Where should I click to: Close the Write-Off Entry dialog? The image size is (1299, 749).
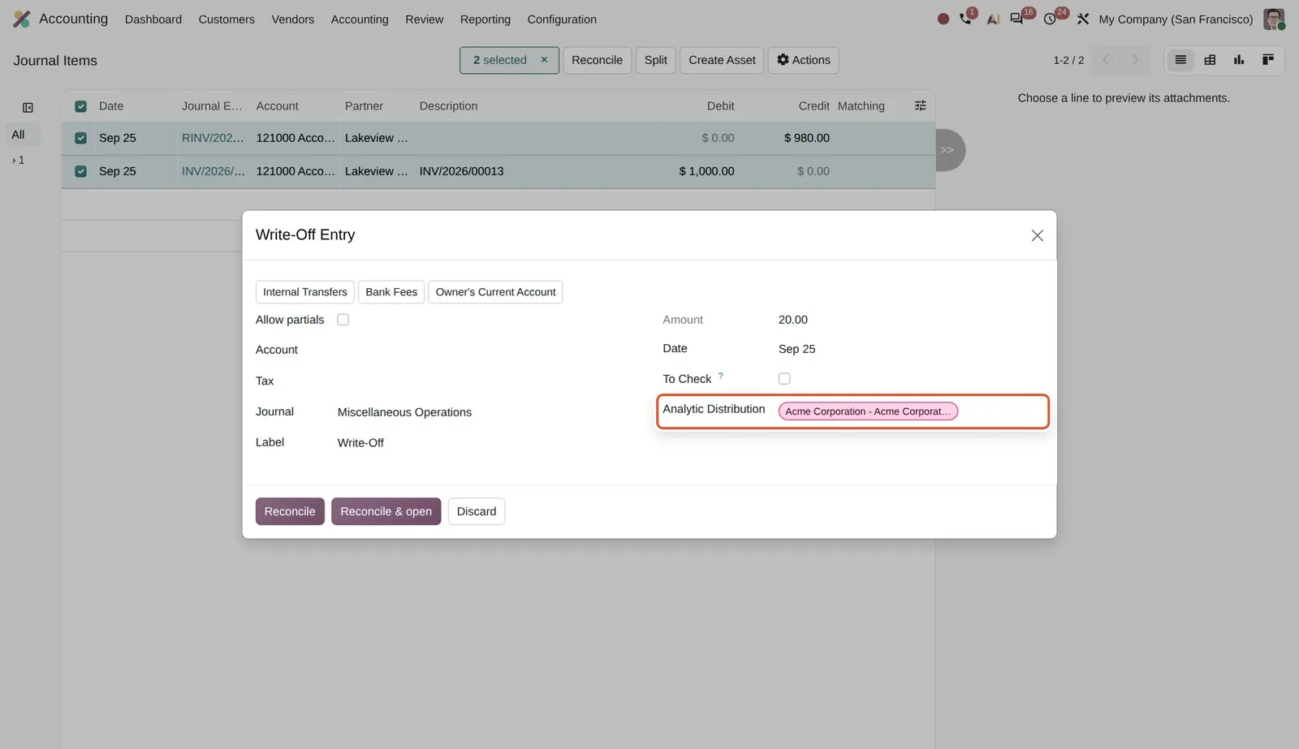click(x=1037, y=235)
